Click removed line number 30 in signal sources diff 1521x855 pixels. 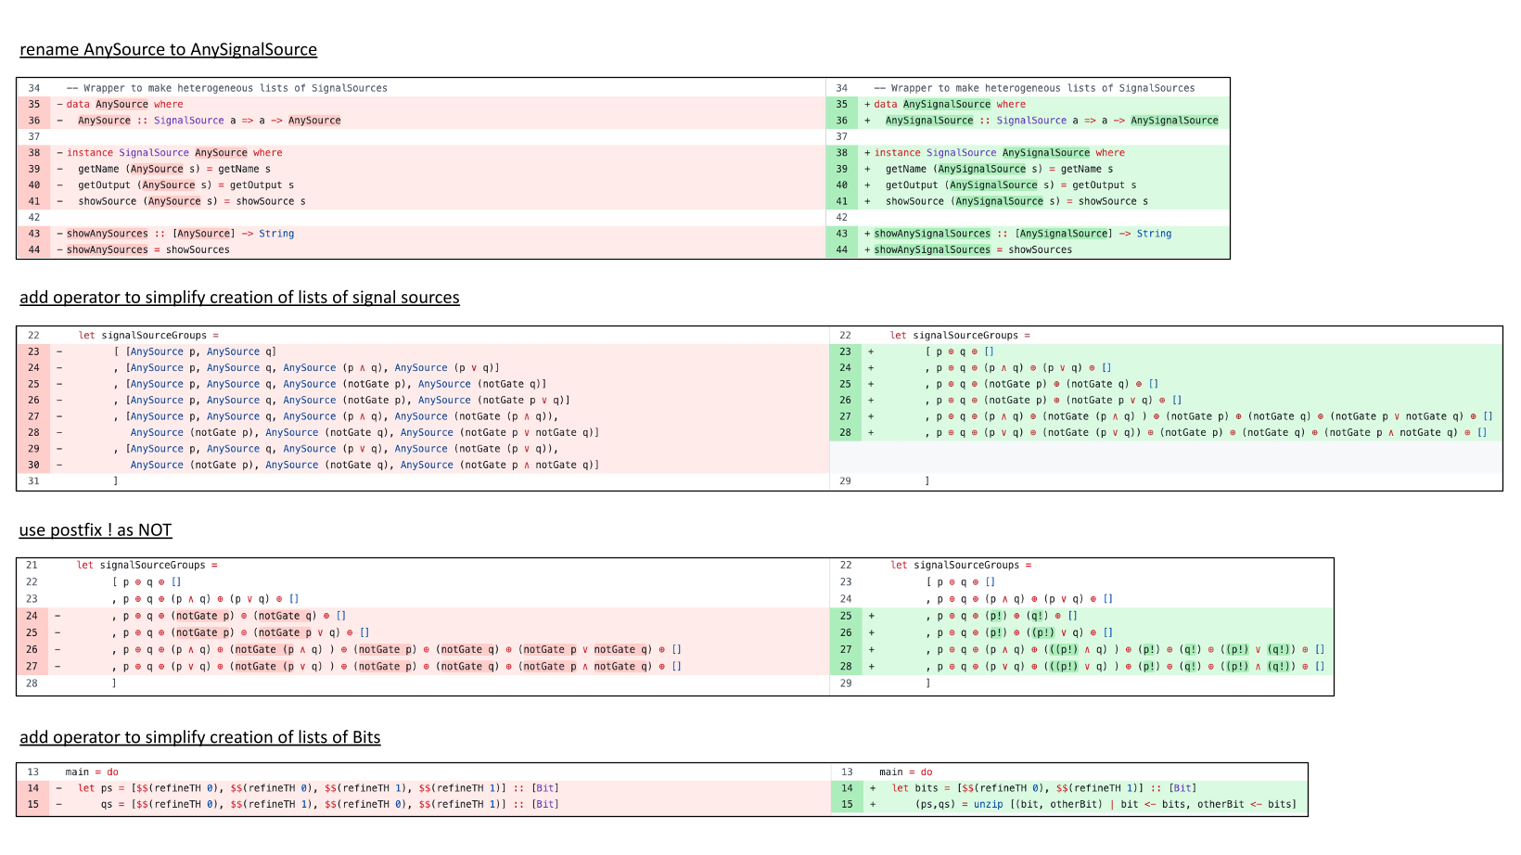[x=33, y=466]
